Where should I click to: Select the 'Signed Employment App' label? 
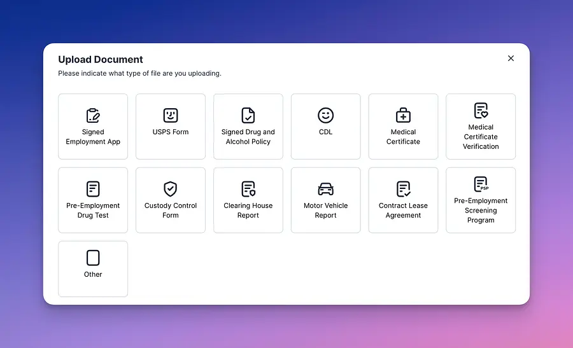tap(93, 137)
